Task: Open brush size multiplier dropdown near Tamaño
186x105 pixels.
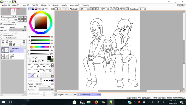Action: [37, 84]
